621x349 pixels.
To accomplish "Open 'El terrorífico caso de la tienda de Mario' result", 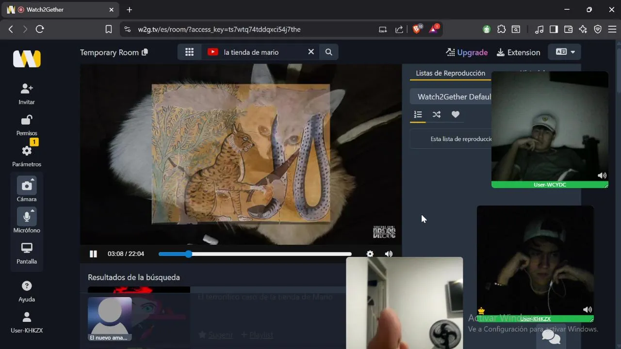I will [x=265, y=297].
